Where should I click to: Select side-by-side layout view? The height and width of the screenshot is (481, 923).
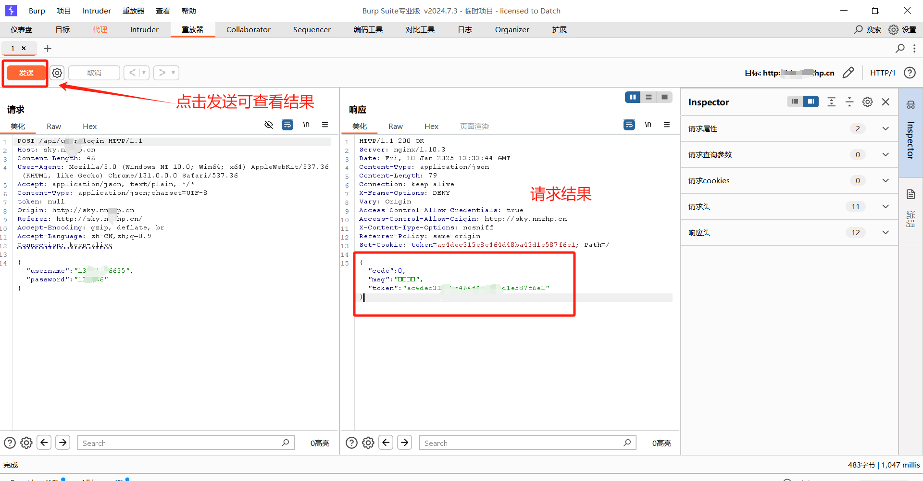coord(633,97)
